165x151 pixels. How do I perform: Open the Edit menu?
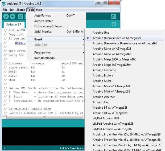pyautogui.click(x=12, y=10)
